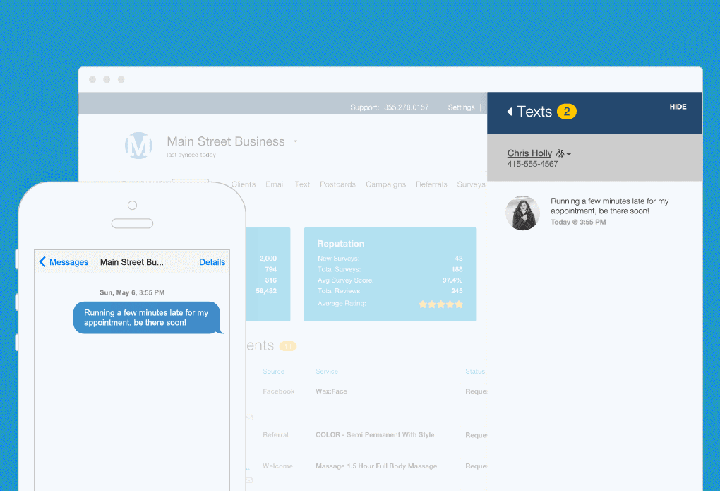Click the back arrow beside Texts

point(509,112)
